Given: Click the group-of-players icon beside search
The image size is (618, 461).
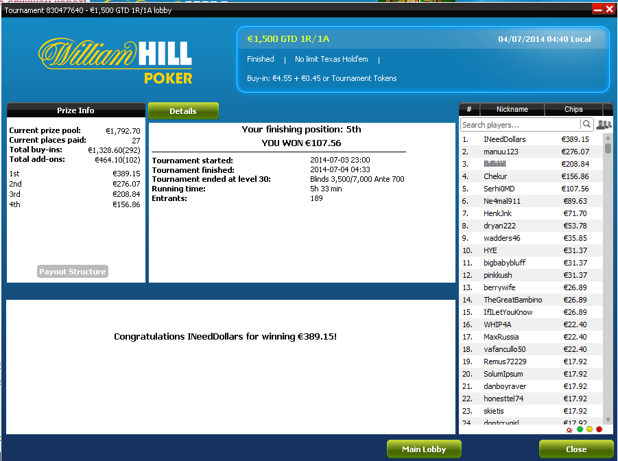Looking at the screenshot, I should (x=604, y=125).
